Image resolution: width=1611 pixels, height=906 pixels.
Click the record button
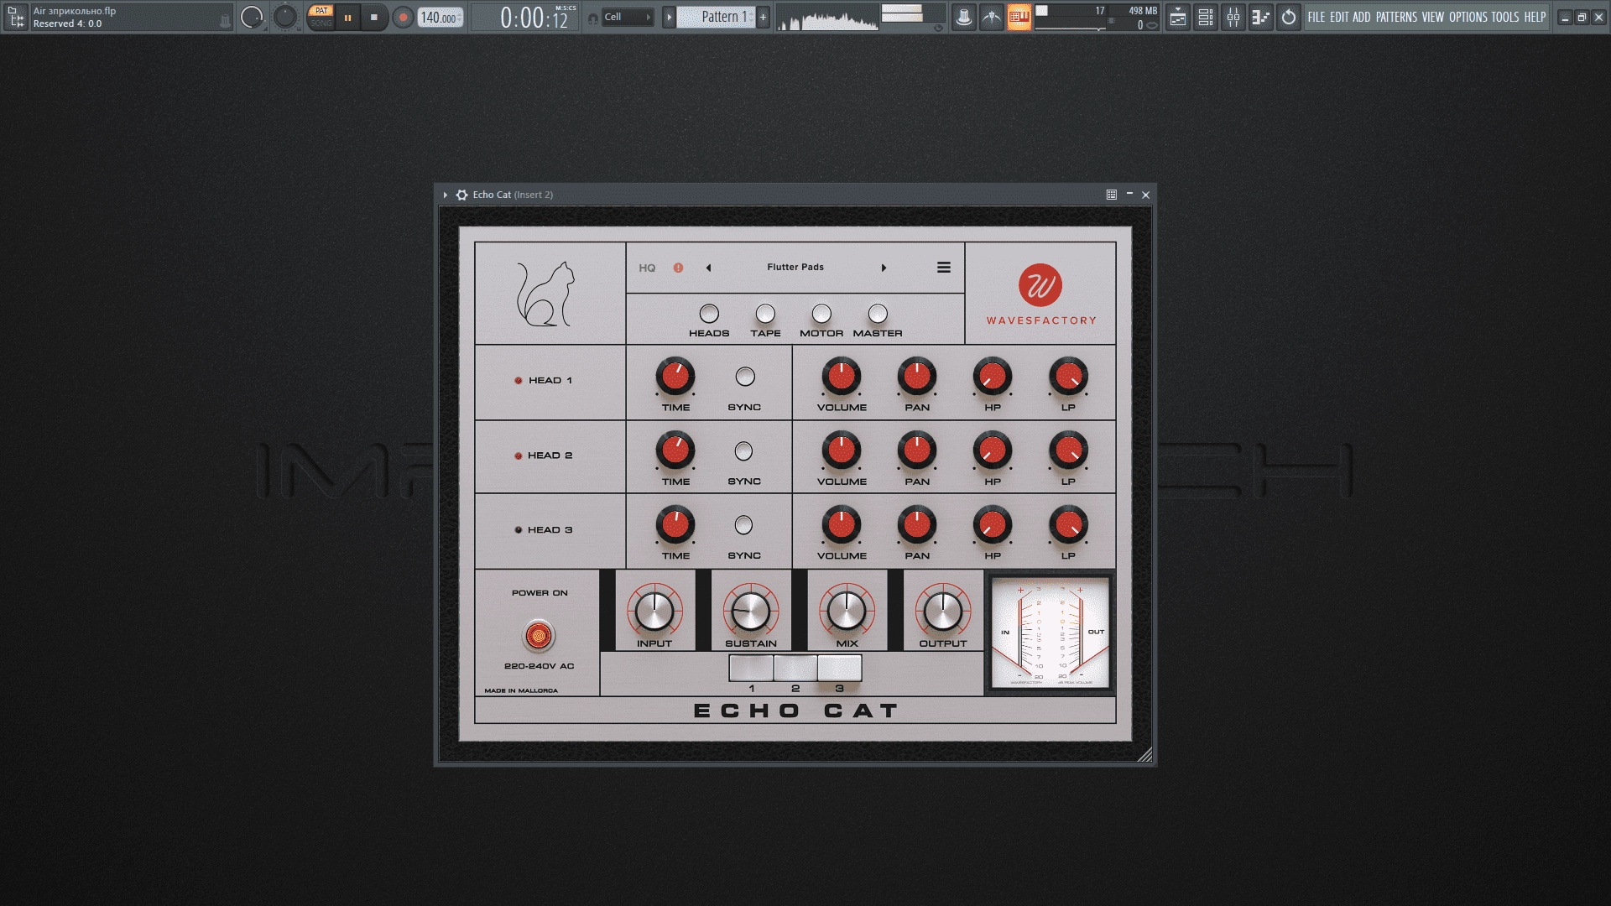403,17
